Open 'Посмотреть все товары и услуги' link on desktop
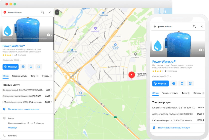This screenshot has width=209, height=140. (x=23, y=109)
